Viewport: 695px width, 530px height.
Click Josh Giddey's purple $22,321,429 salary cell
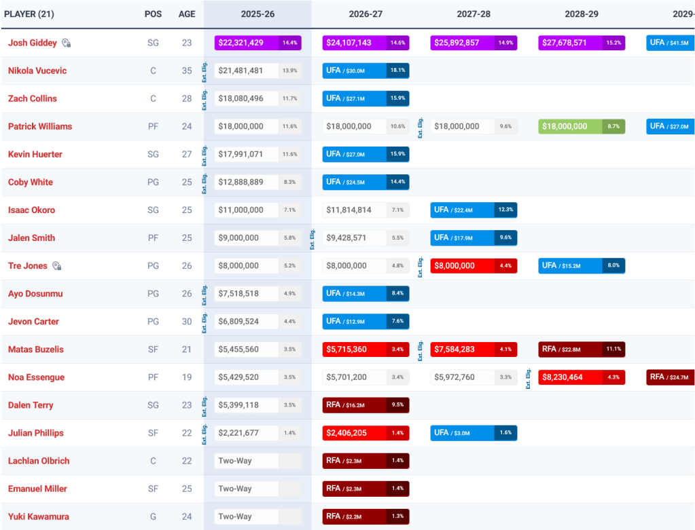click(257, 43)
